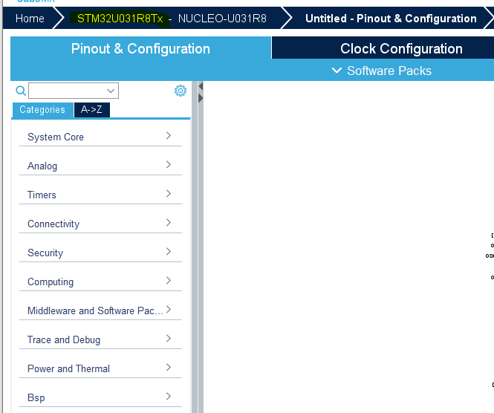Collapse the left panel with the left arrow
Screen dimensions: 494x413
click(201, 86)
